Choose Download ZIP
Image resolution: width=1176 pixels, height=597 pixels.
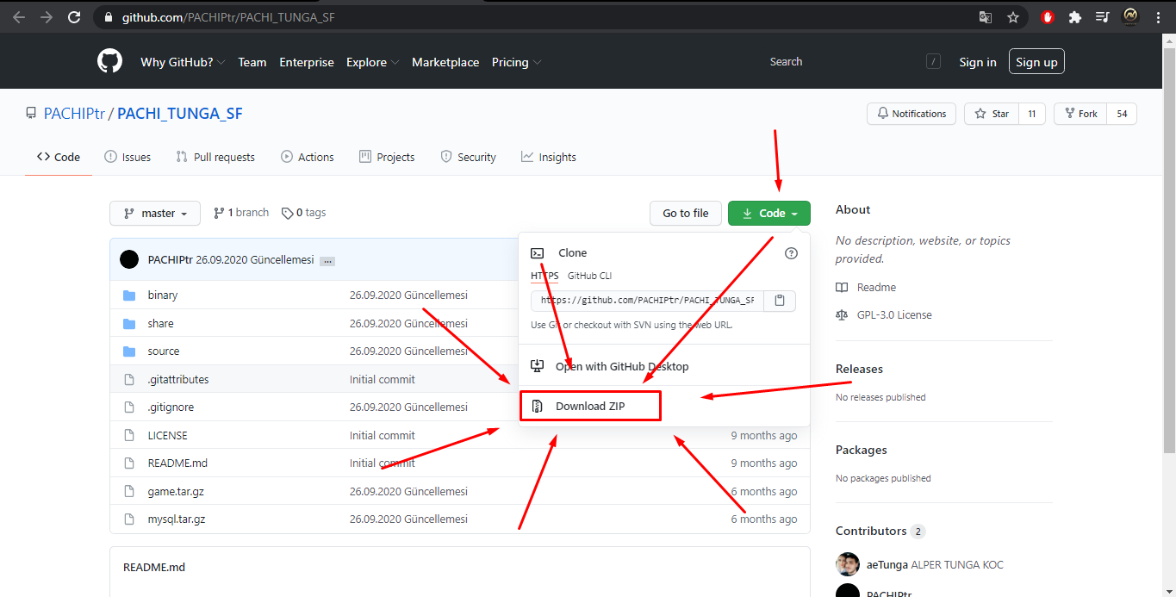pos(590,406)
